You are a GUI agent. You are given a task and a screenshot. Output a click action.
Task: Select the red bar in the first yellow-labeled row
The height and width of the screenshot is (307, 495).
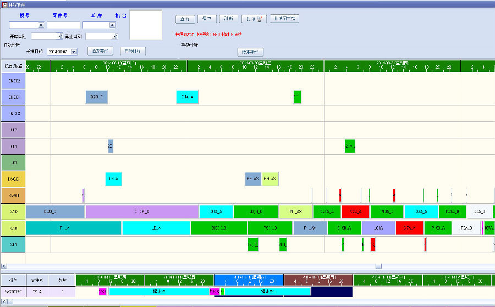pyautogui.click(x=355, y=212)
